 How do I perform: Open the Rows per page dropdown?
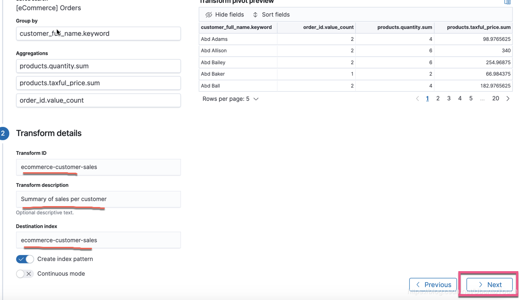(230, 99)
